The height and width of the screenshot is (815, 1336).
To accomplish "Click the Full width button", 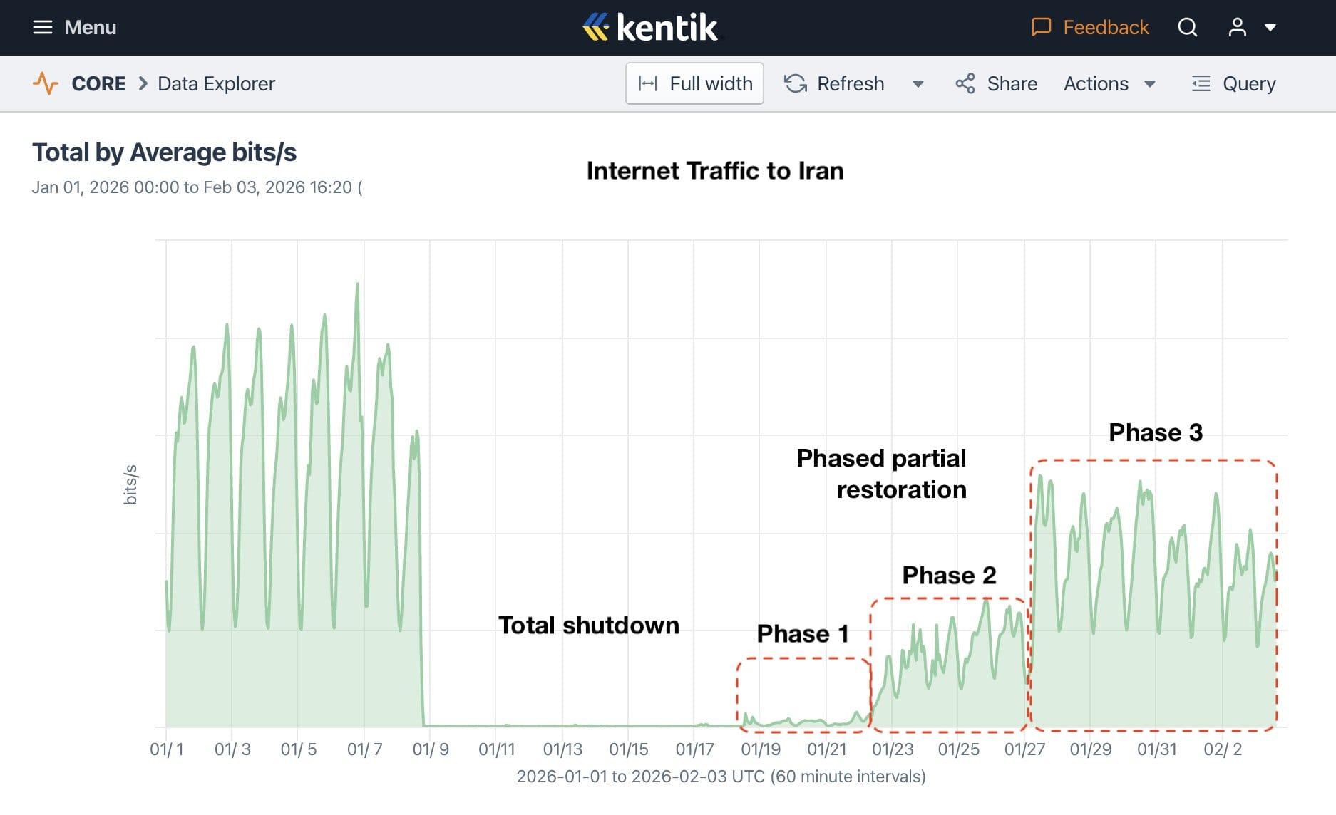I will click(694, 83).
